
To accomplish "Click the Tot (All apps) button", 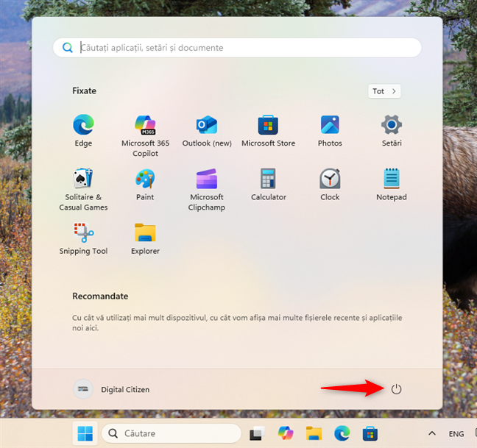I will [384, 91].
